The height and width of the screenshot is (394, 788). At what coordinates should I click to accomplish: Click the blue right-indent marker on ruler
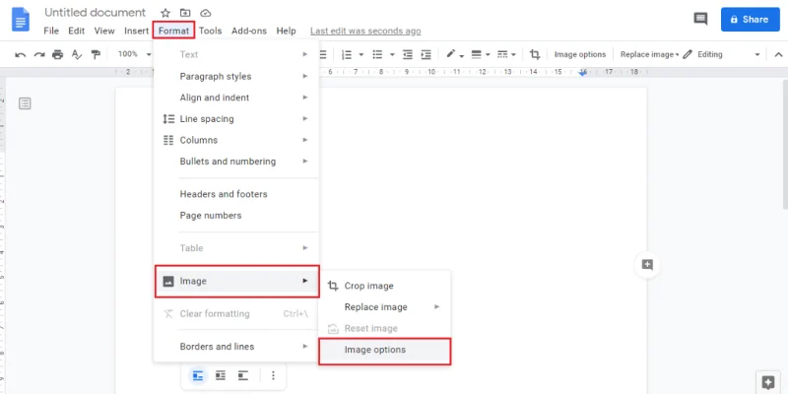click(582, 73)
